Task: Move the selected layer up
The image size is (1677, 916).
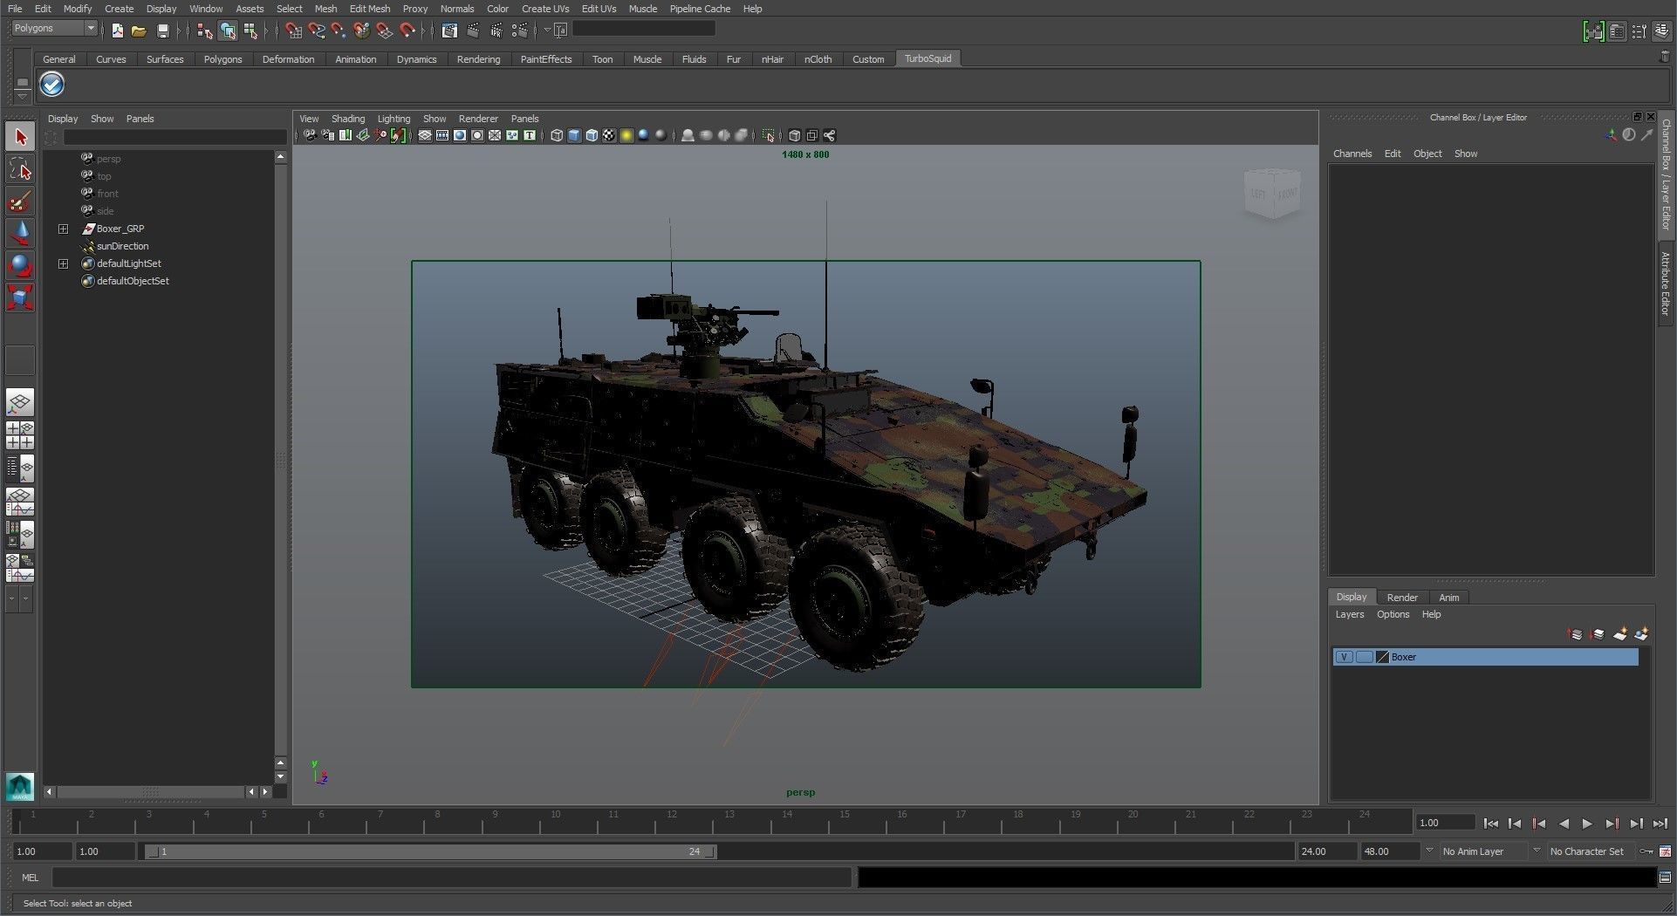Action: click(x=1576, y=634)
